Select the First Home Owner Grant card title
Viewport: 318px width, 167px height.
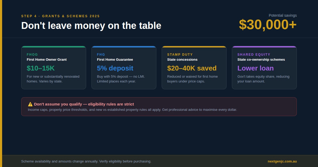[x=47, y=60]
